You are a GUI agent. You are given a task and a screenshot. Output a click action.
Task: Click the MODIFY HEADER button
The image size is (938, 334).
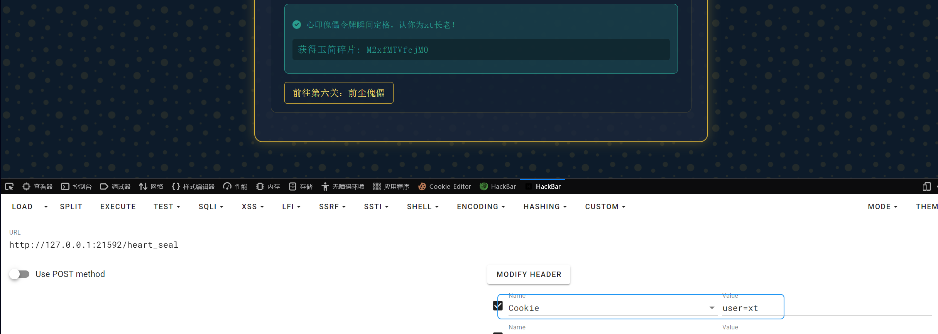coord(529,274)
